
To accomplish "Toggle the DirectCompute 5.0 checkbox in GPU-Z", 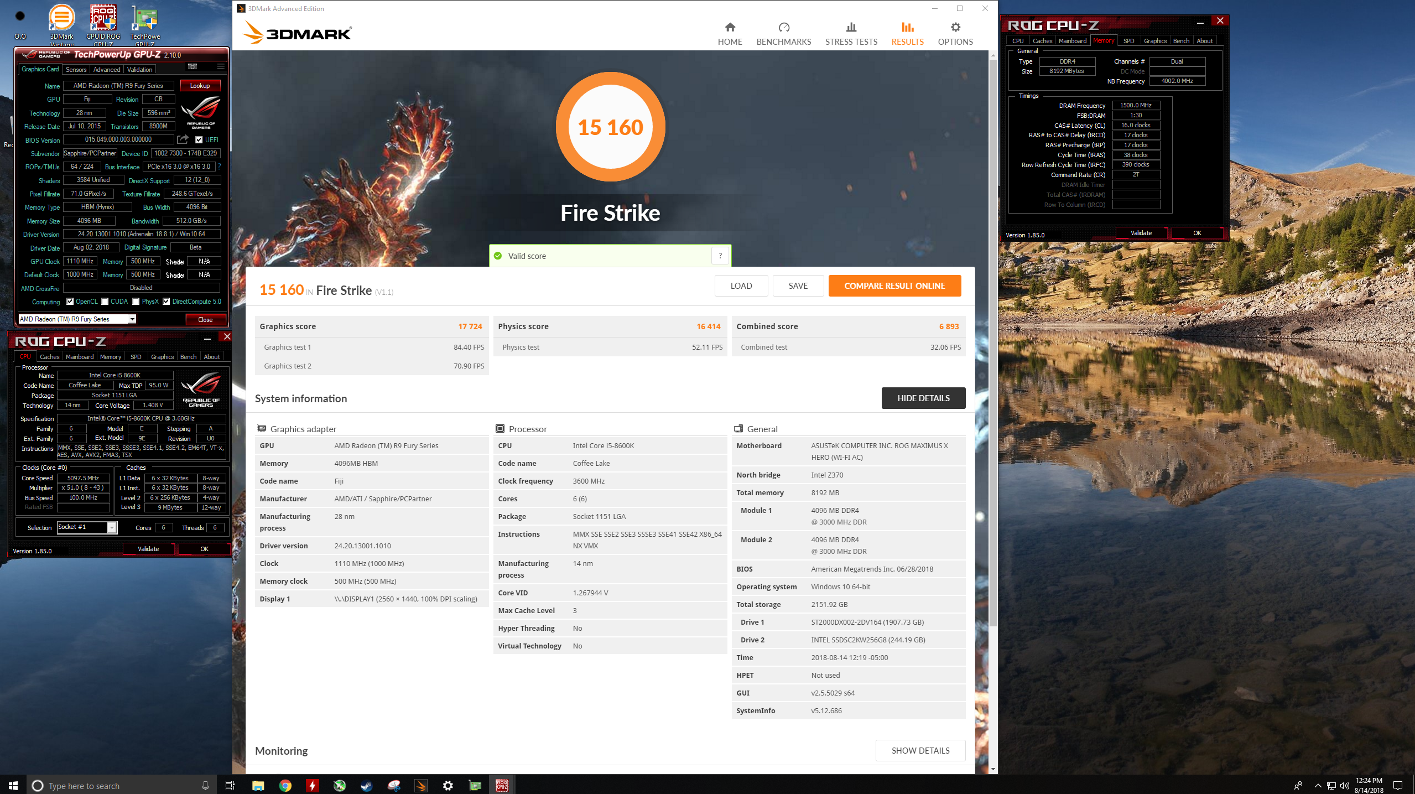I will tap(167, 302).
